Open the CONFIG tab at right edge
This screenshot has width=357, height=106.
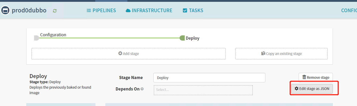(x=349, y=11)
